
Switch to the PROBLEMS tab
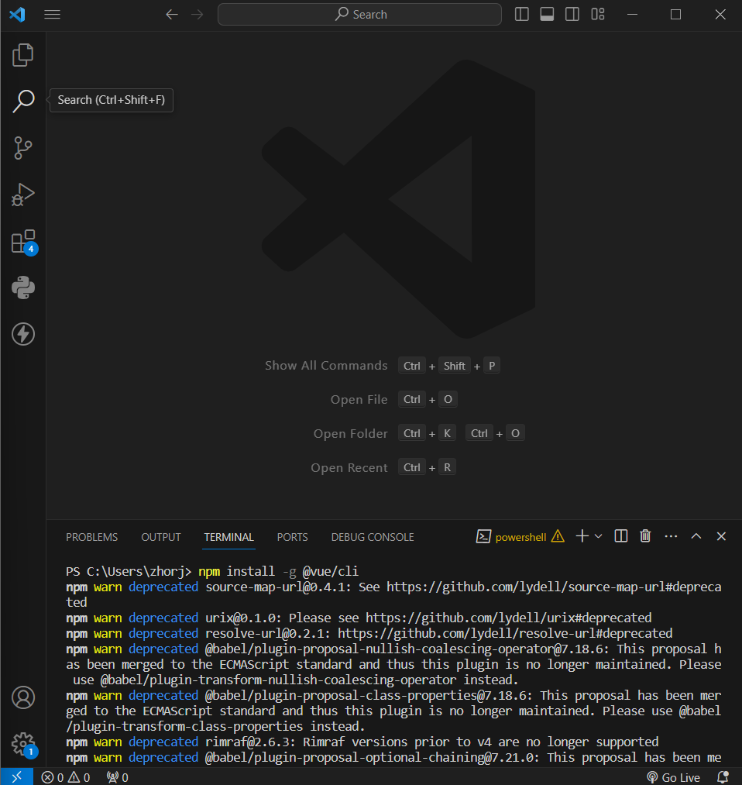click(92, 537)
